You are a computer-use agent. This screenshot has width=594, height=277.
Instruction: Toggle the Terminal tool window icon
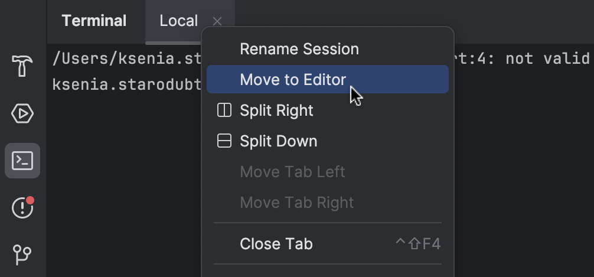point(22,160)
